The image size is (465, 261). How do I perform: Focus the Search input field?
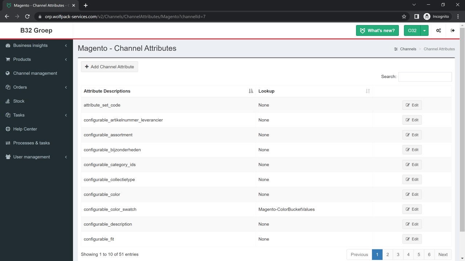tap(425, 76)
